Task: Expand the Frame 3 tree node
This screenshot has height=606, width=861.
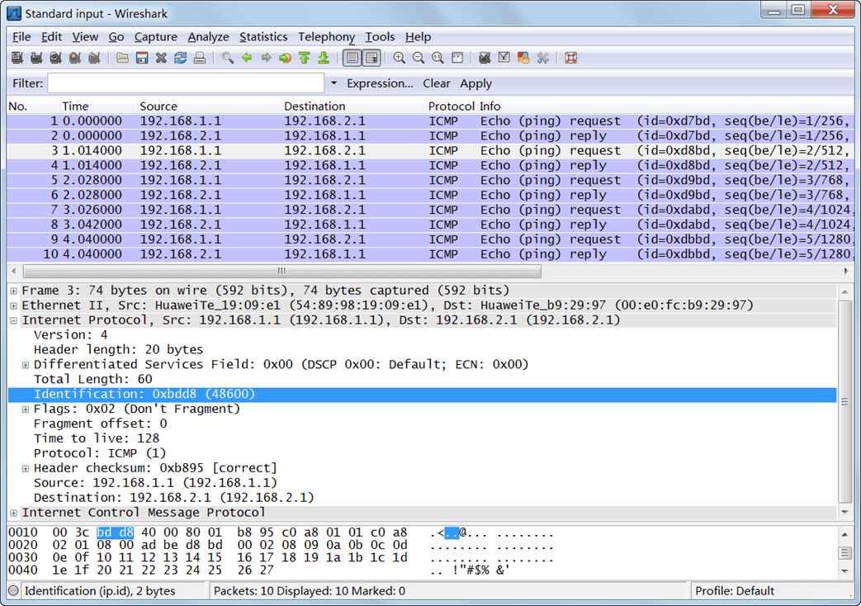Action: tap(14, 291)
